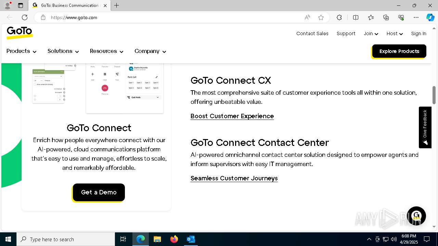Expand the Host dropdown
This screenshot has height=246, width=438.
click(x=395, y=33)
